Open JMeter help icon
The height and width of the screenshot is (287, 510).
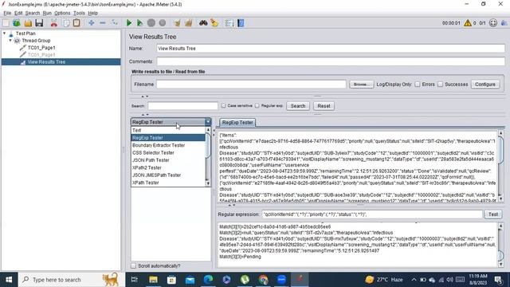click(241, 23)
